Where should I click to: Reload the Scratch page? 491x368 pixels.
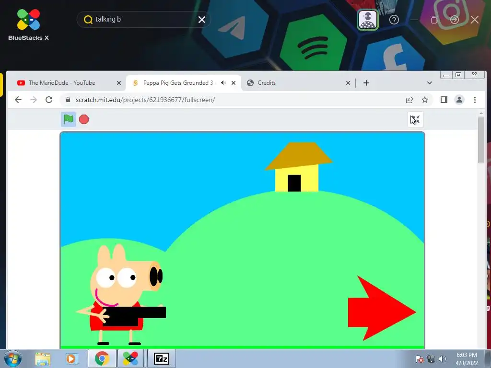point(49,100)
